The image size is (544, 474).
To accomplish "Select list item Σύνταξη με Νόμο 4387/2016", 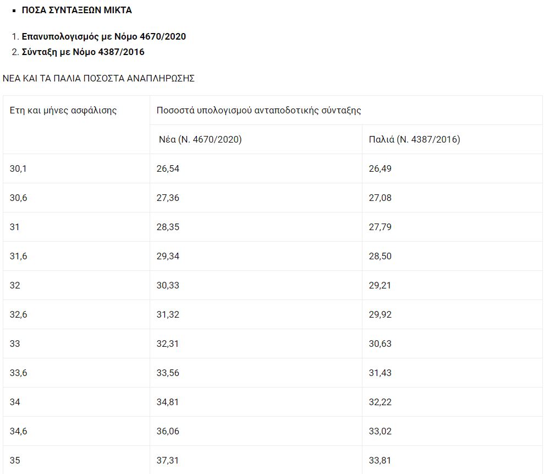I will tap(83, 52).
